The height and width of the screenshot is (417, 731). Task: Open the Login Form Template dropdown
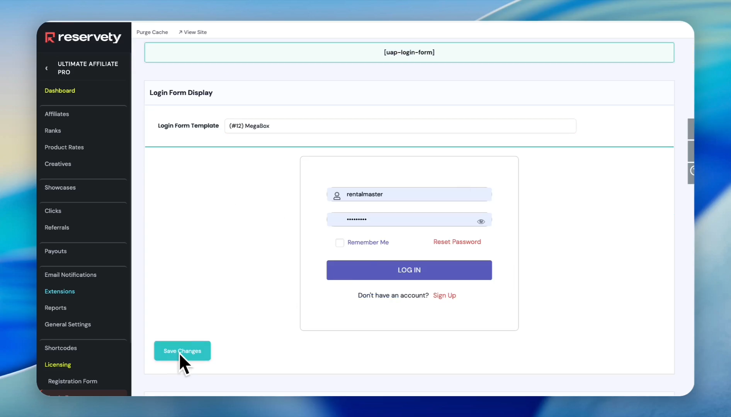pyautogui.click(x=400, y=126)
